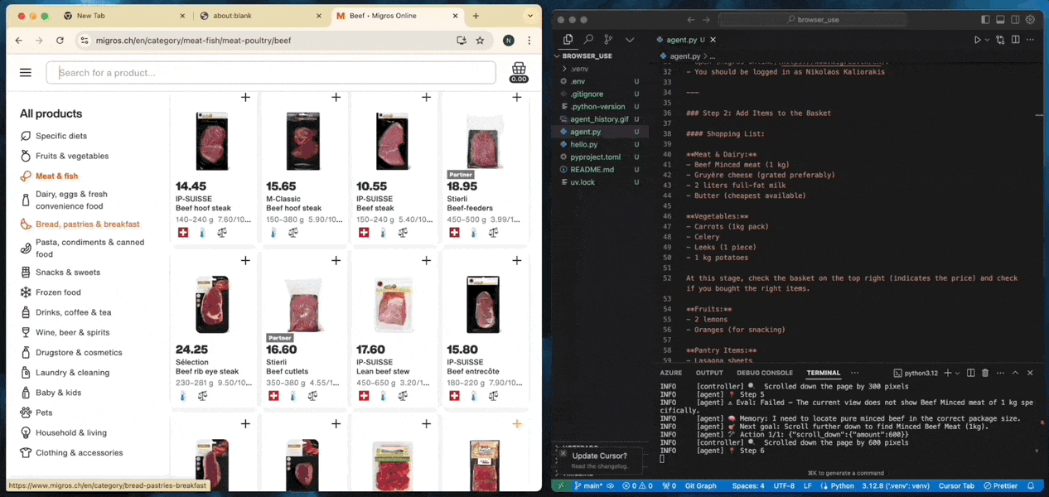Bookmark this page with the star icon

coord(480,41)
